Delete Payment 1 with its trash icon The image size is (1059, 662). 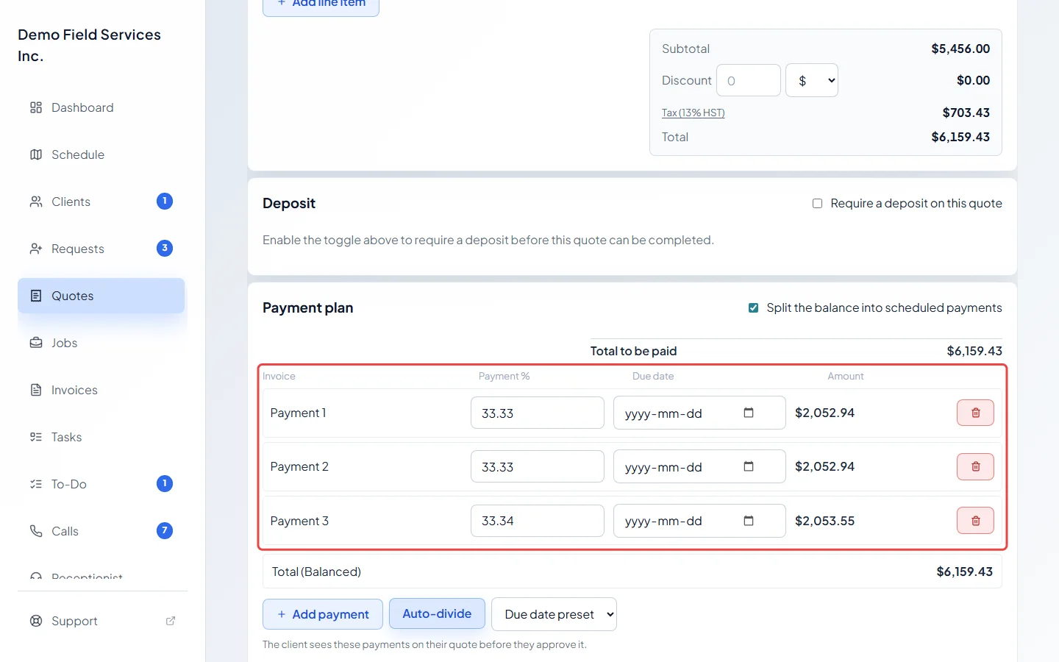tap(975, 413)
